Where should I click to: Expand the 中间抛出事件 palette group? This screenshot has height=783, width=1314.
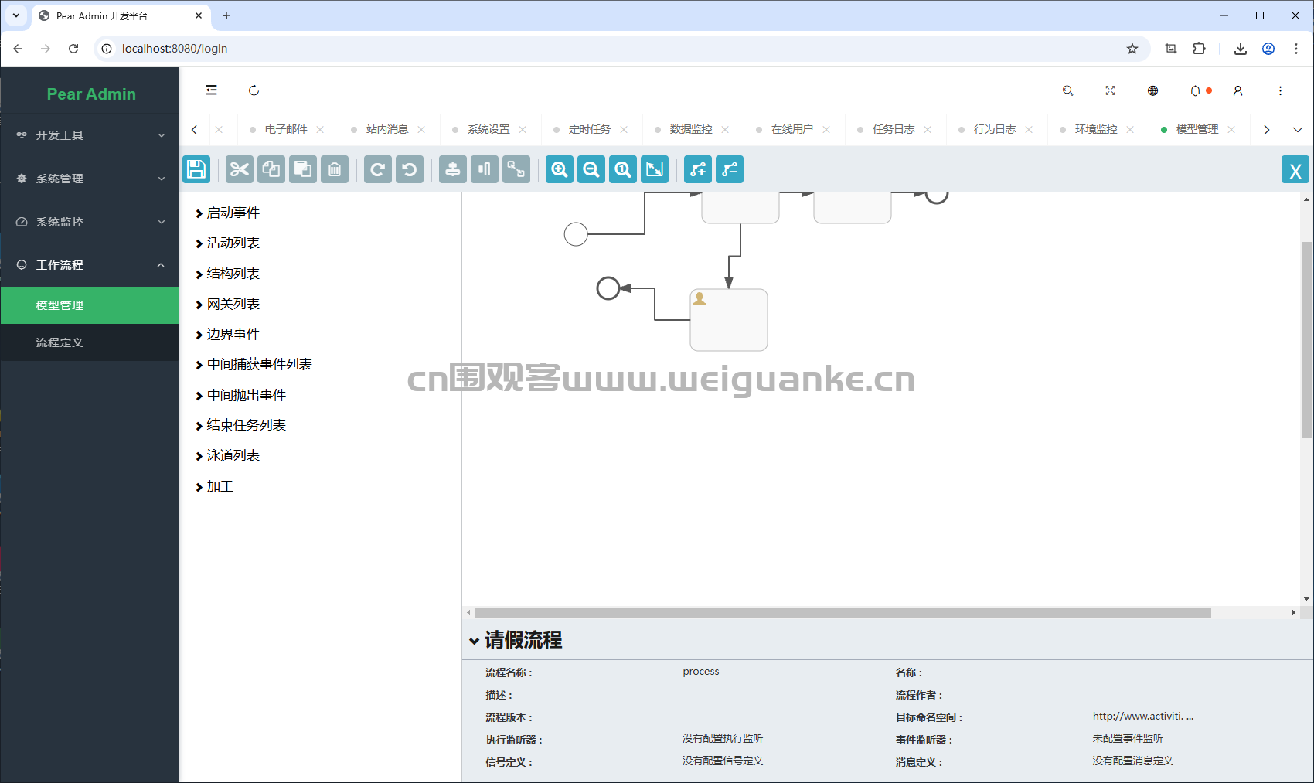pos(240,395)
